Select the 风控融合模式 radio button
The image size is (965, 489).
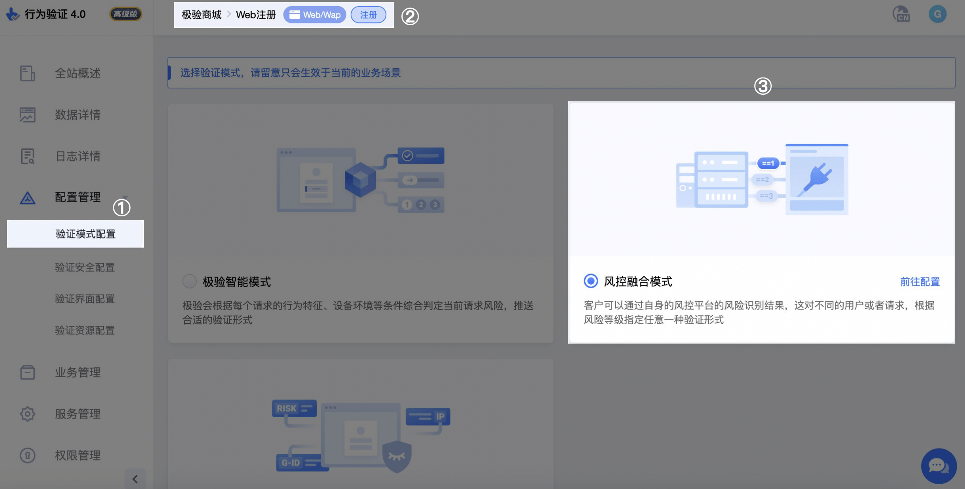(590, 281)
